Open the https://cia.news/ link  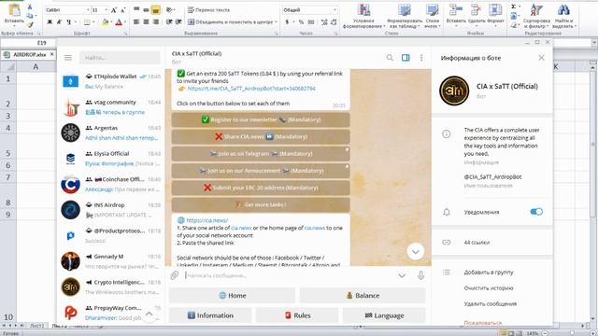(207, 220)
